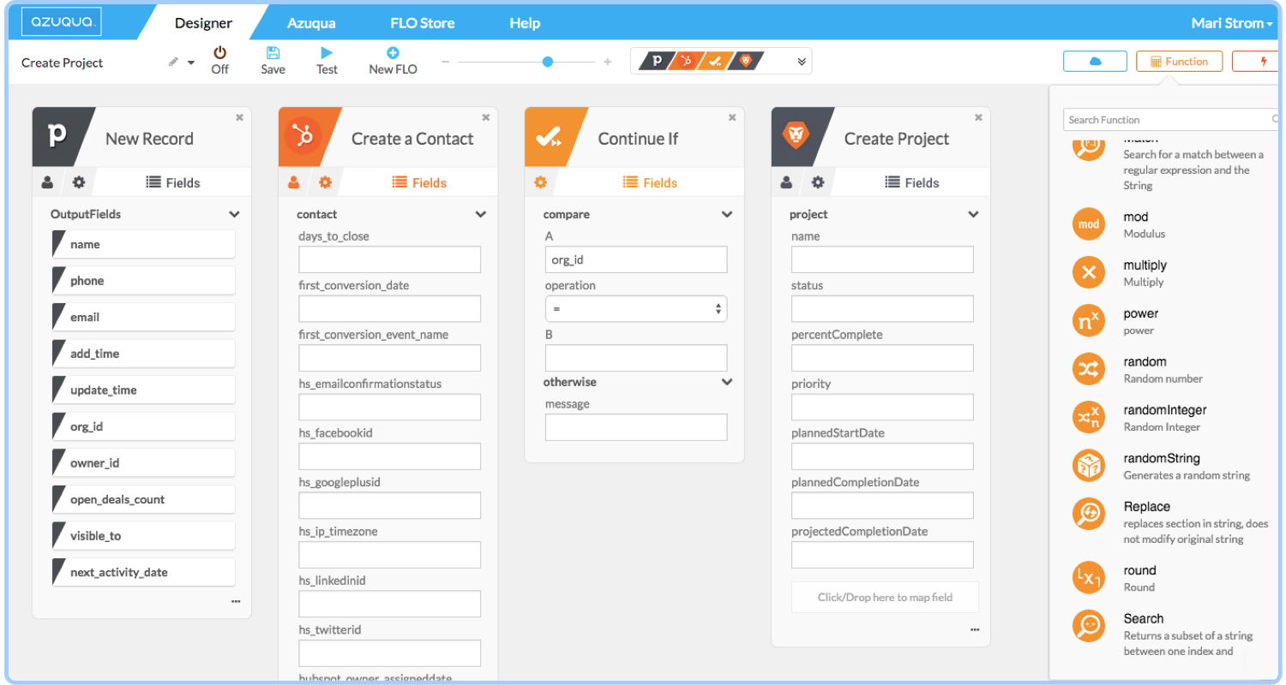Image resolution: width=1286 pixels, height=685 pixels.
Task: Select the phone output field
Action: [x=143, y=281]
